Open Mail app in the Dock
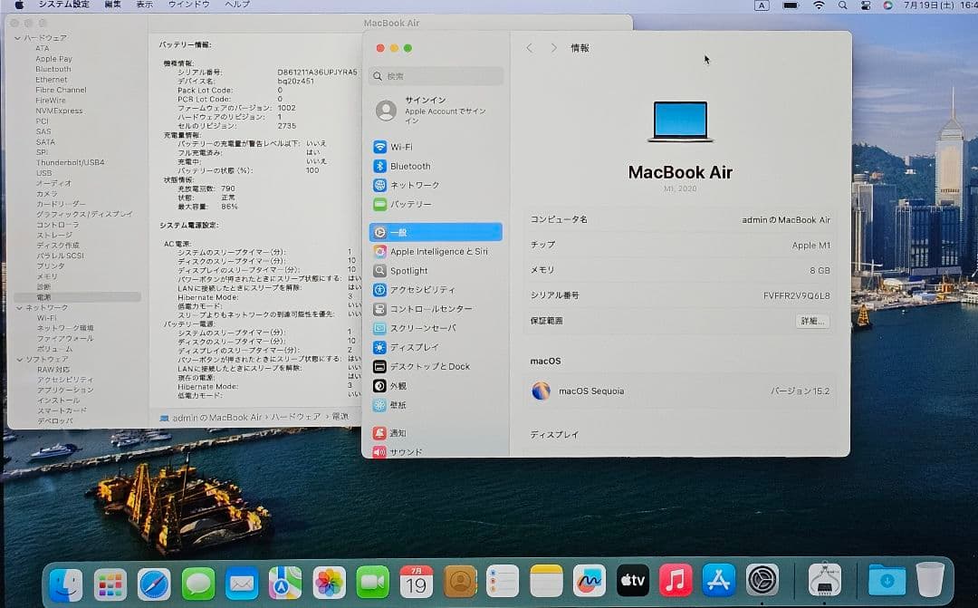Image resolution: width=978 pixels, height=608 pixels. [x=242, y=583]
